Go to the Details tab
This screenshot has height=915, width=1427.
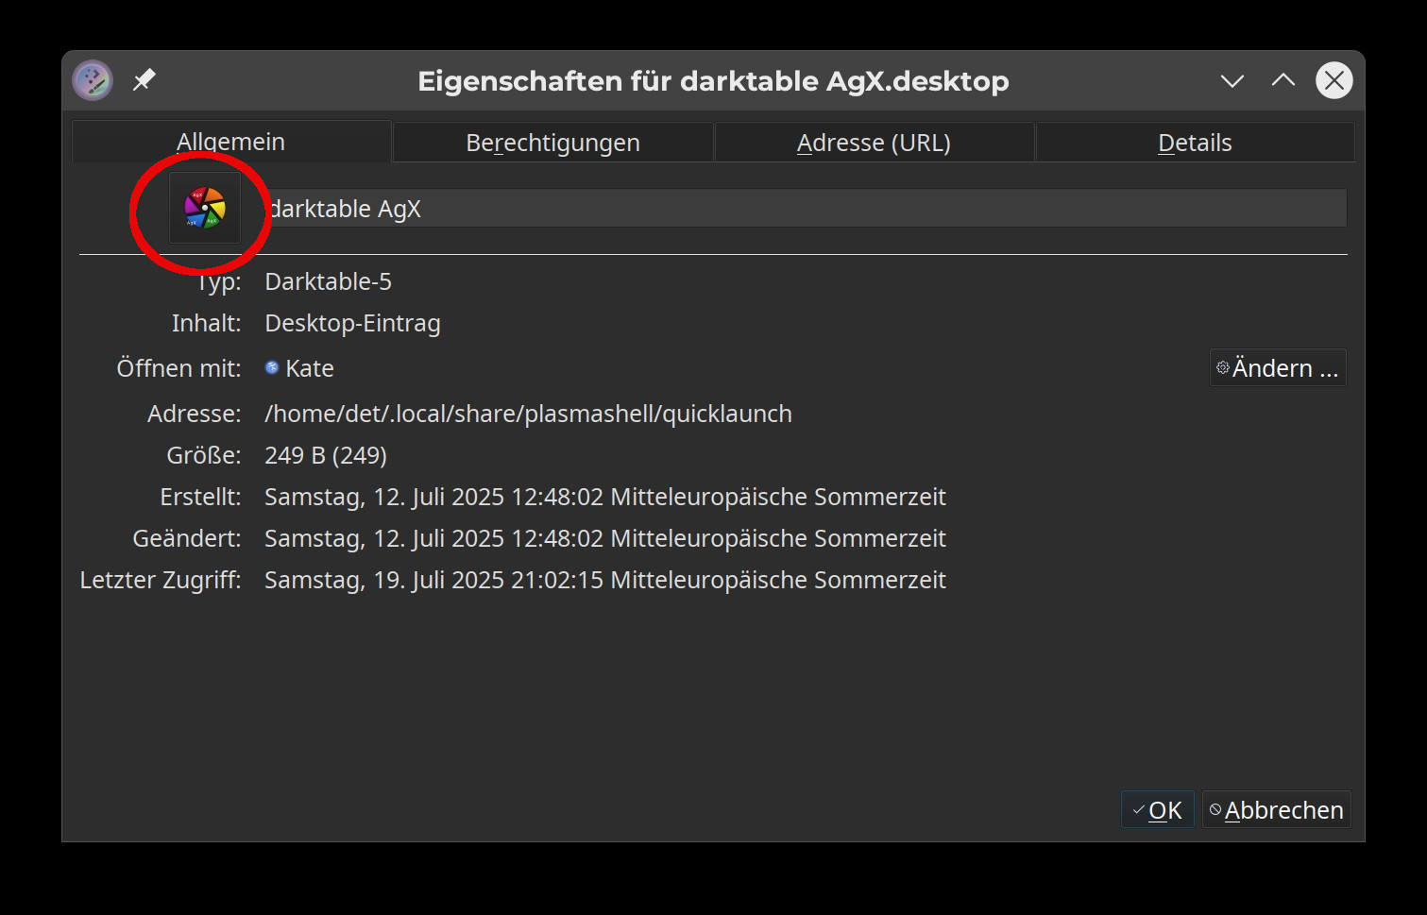[x=1195, y=143]
